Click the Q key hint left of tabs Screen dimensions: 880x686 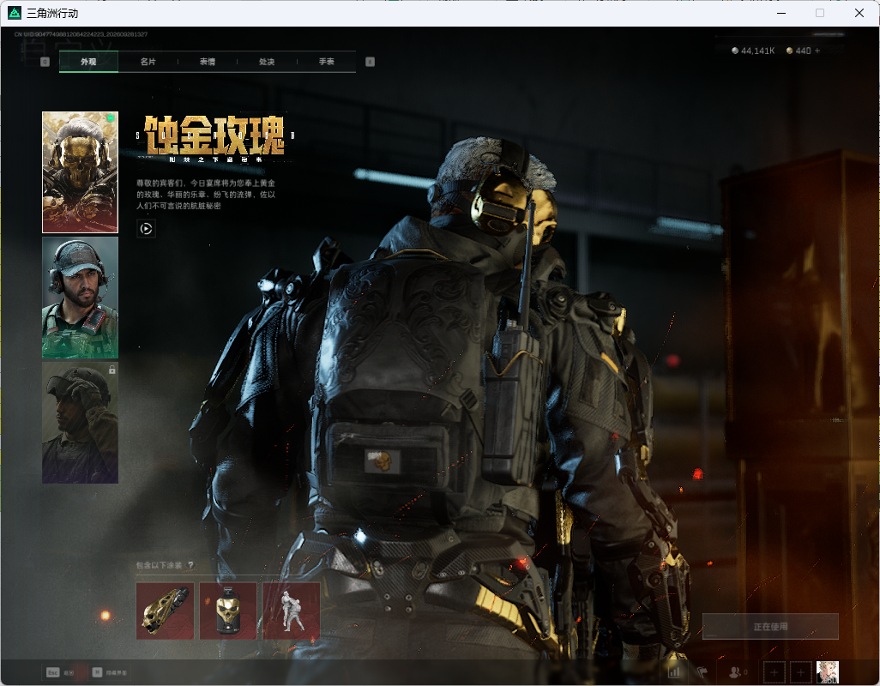45,62
